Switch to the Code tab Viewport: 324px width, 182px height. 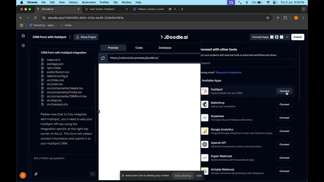139,48
